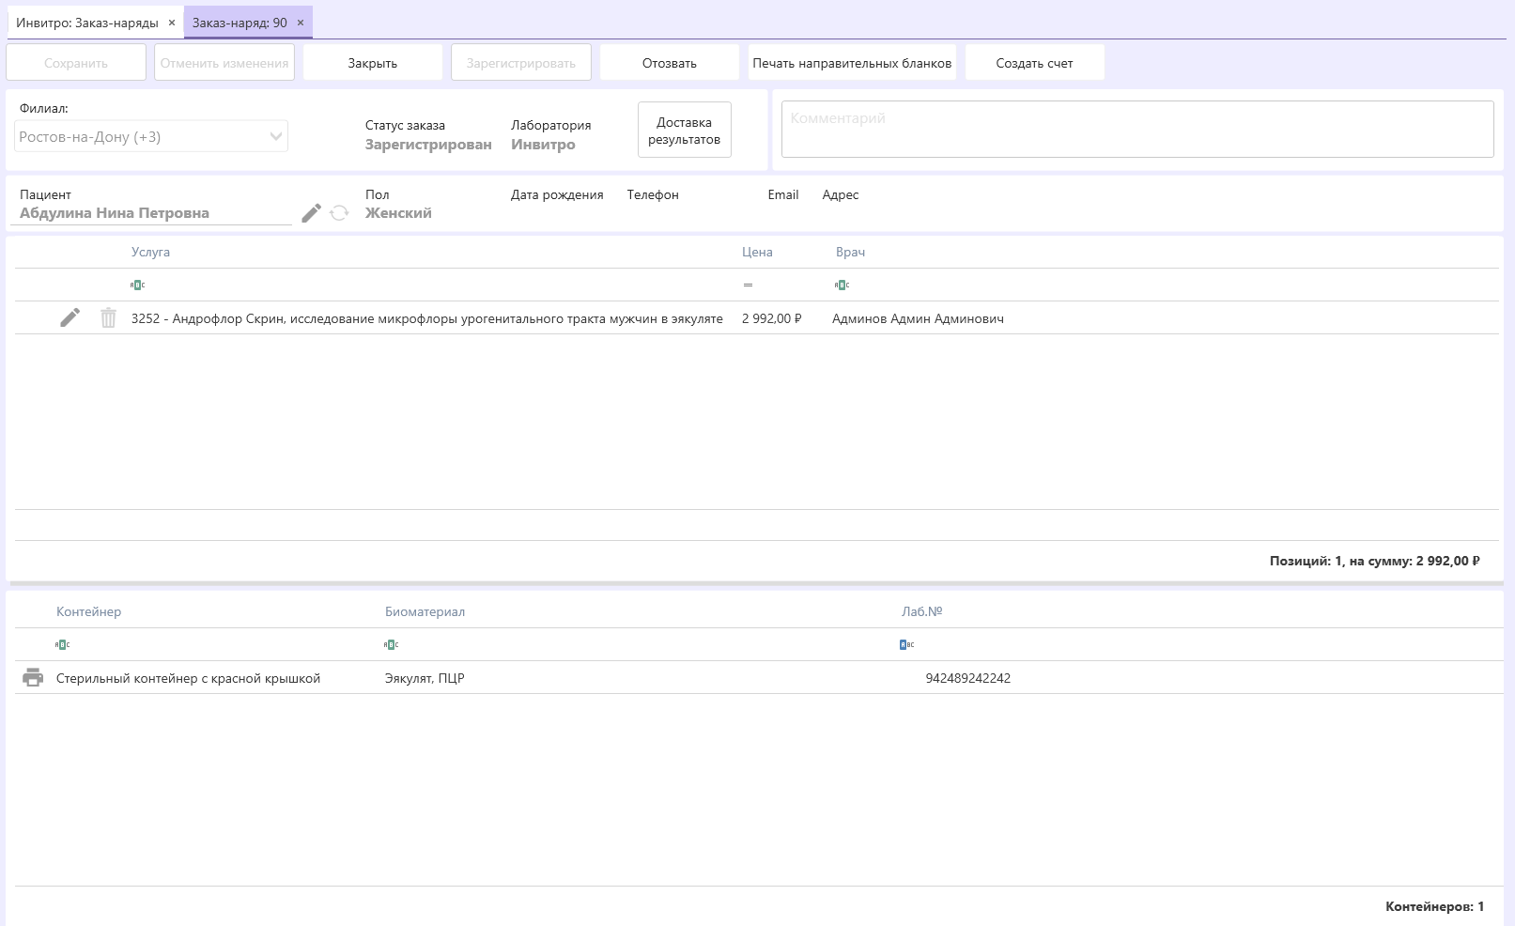The image size is (1515, 926).
Task: Sort by Цена column header
Action: [757, 252]
